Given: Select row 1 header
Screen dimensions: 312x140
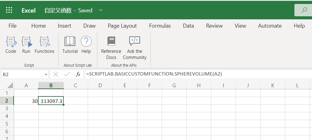Looking at the screenshot, I should 7,93.
